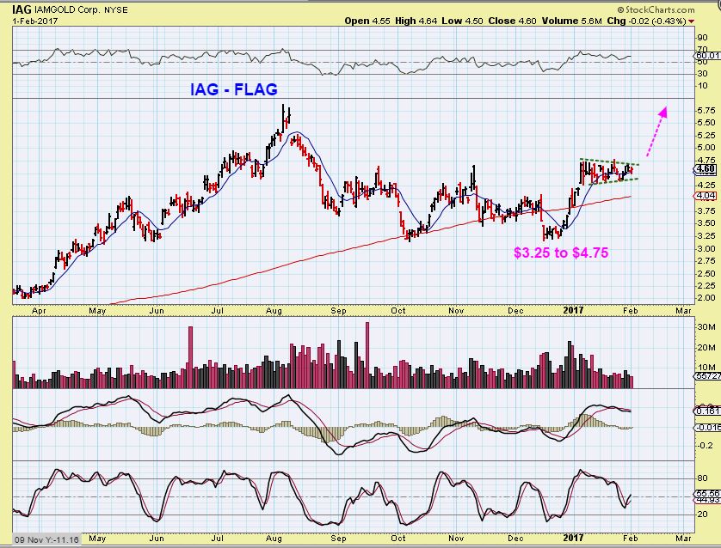Click the 09 Nov Y:-11.16 cursor readout
721x548 pixels.
pyautogui.click(x=46, y=539)
